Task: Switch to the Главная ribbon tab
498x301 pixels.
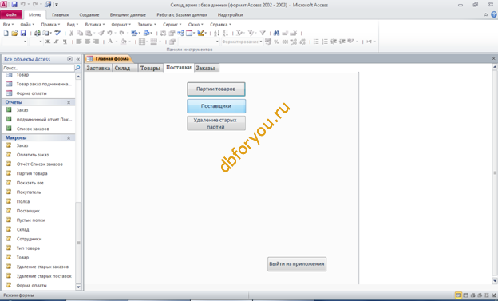Action: [60, 14]
